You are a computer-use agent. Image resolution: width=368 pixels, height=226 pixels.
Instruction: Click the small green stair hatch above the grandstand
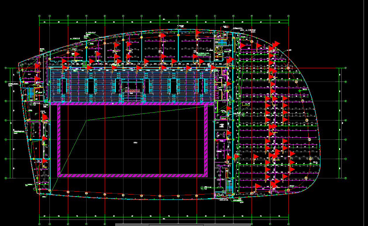85,64
